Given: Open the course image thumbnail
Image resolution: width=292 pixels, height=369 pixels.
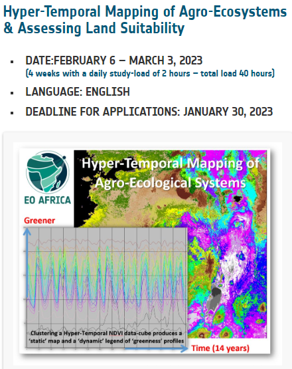Looking at the screenshot, I should tap(145, 251).
